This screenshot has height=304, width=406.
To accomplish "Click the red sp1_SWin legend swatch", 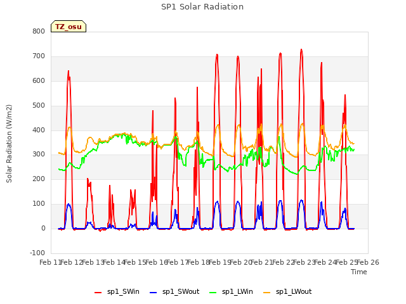I will point(98,293).
